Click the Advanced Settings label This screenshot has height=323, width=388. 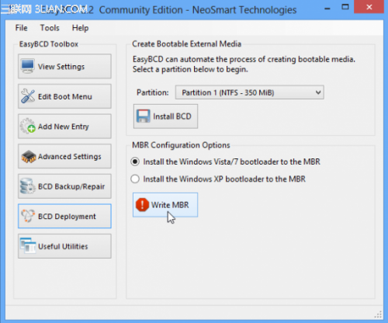(x=70, y=157)
